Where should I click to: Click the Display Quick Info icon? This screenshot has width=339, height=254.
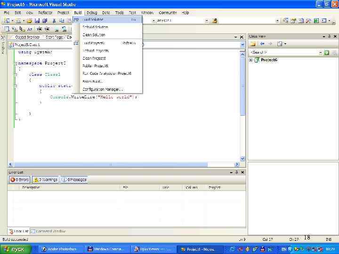(22, 29)
